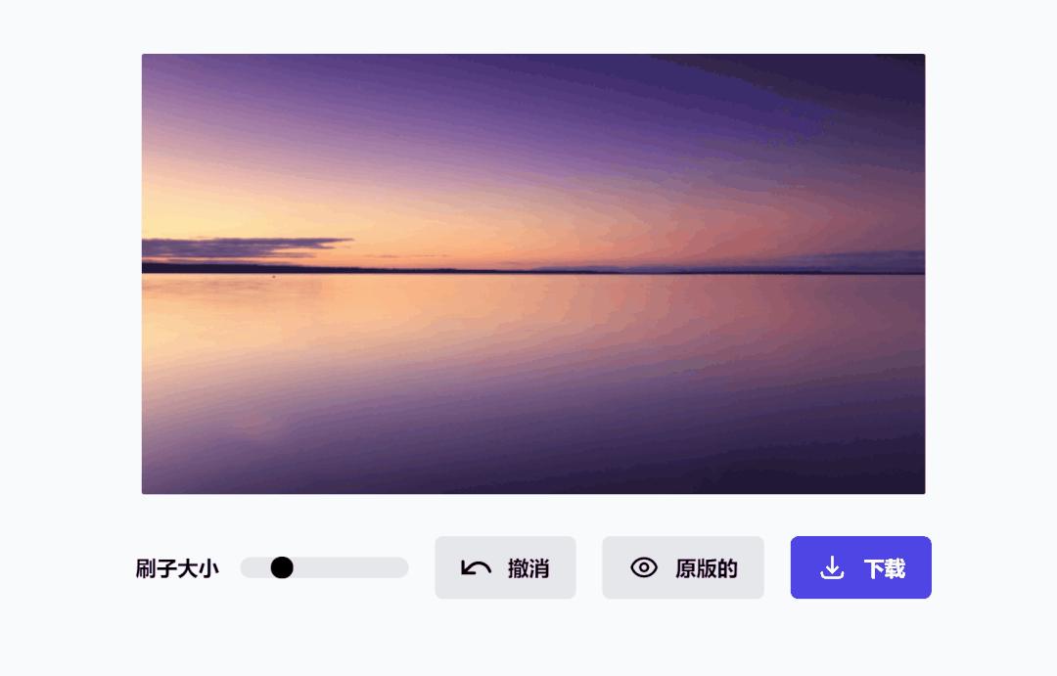The image size is (1057, 676).
Task: Click the black brush size slider knob
Action: (282, 567)
